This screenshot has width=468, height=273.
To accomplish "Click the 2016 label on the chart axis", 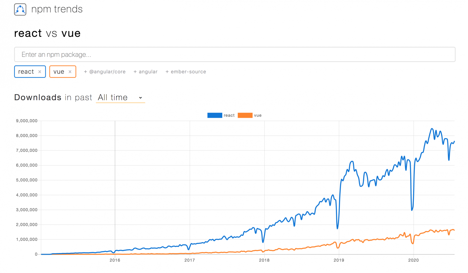I will tap(115, 260).
